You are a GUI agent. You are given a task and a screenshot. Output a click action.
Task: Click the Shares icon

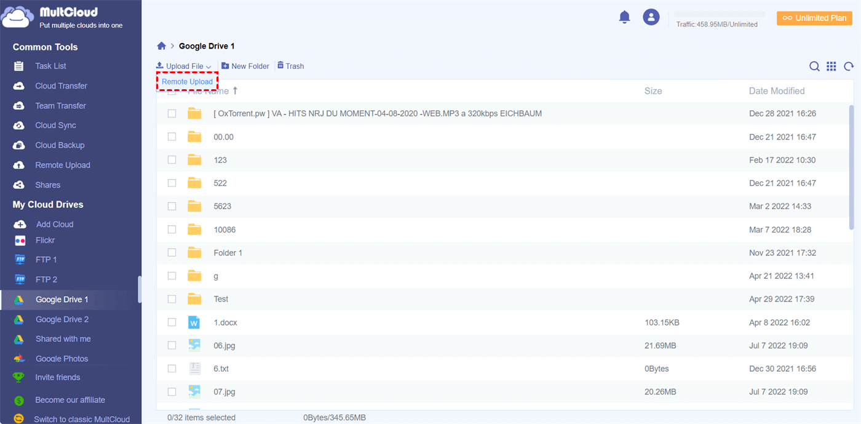click(x=19, y=185)
